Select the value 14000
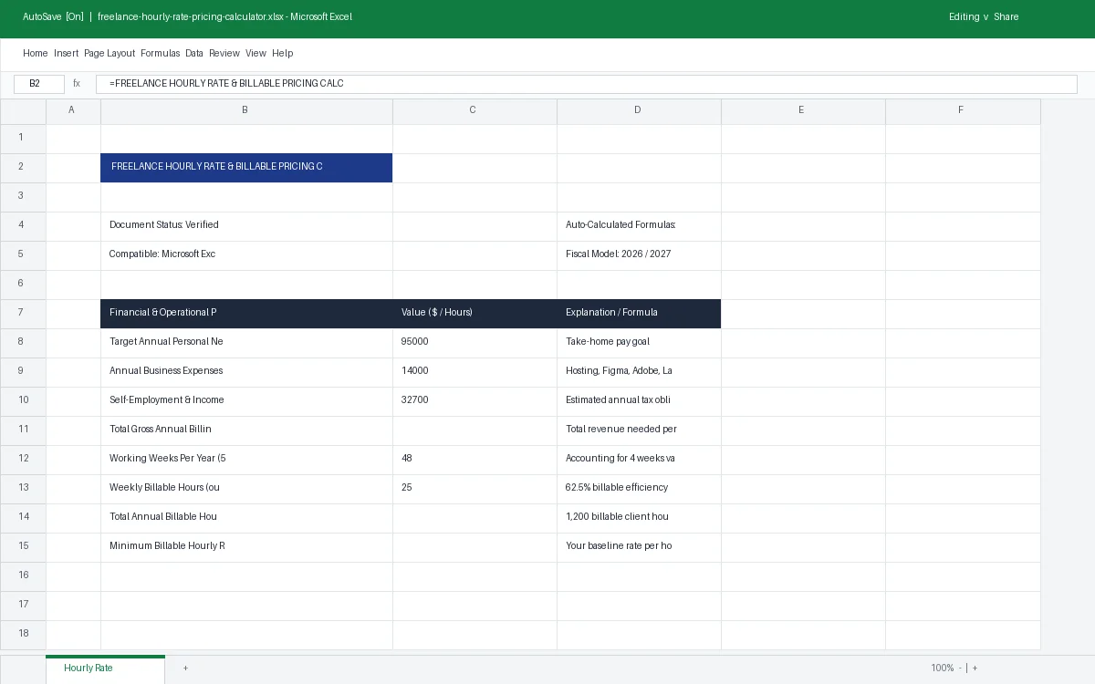Image resolution: width=1095 pixels, height=684 pixels. [474, 372]
